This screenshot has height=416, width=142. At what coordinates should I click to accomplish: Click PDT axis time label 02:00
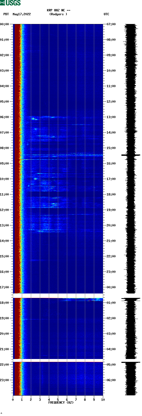point(5,55)
